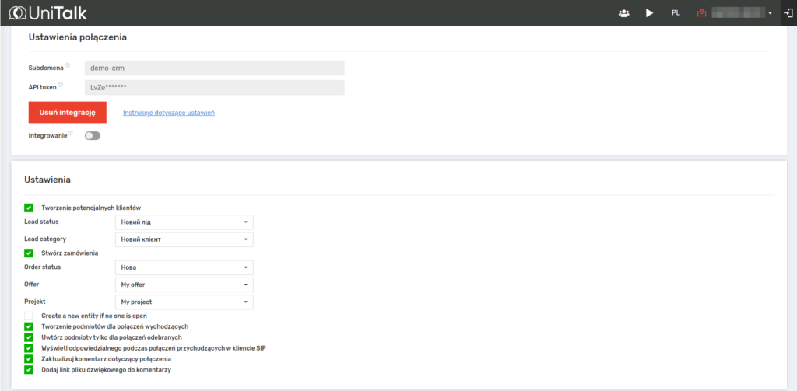Uncheck Tworzenie potencjalnych klientów checkbox
The height and width of the screenshot is (391, 797).
29,208
